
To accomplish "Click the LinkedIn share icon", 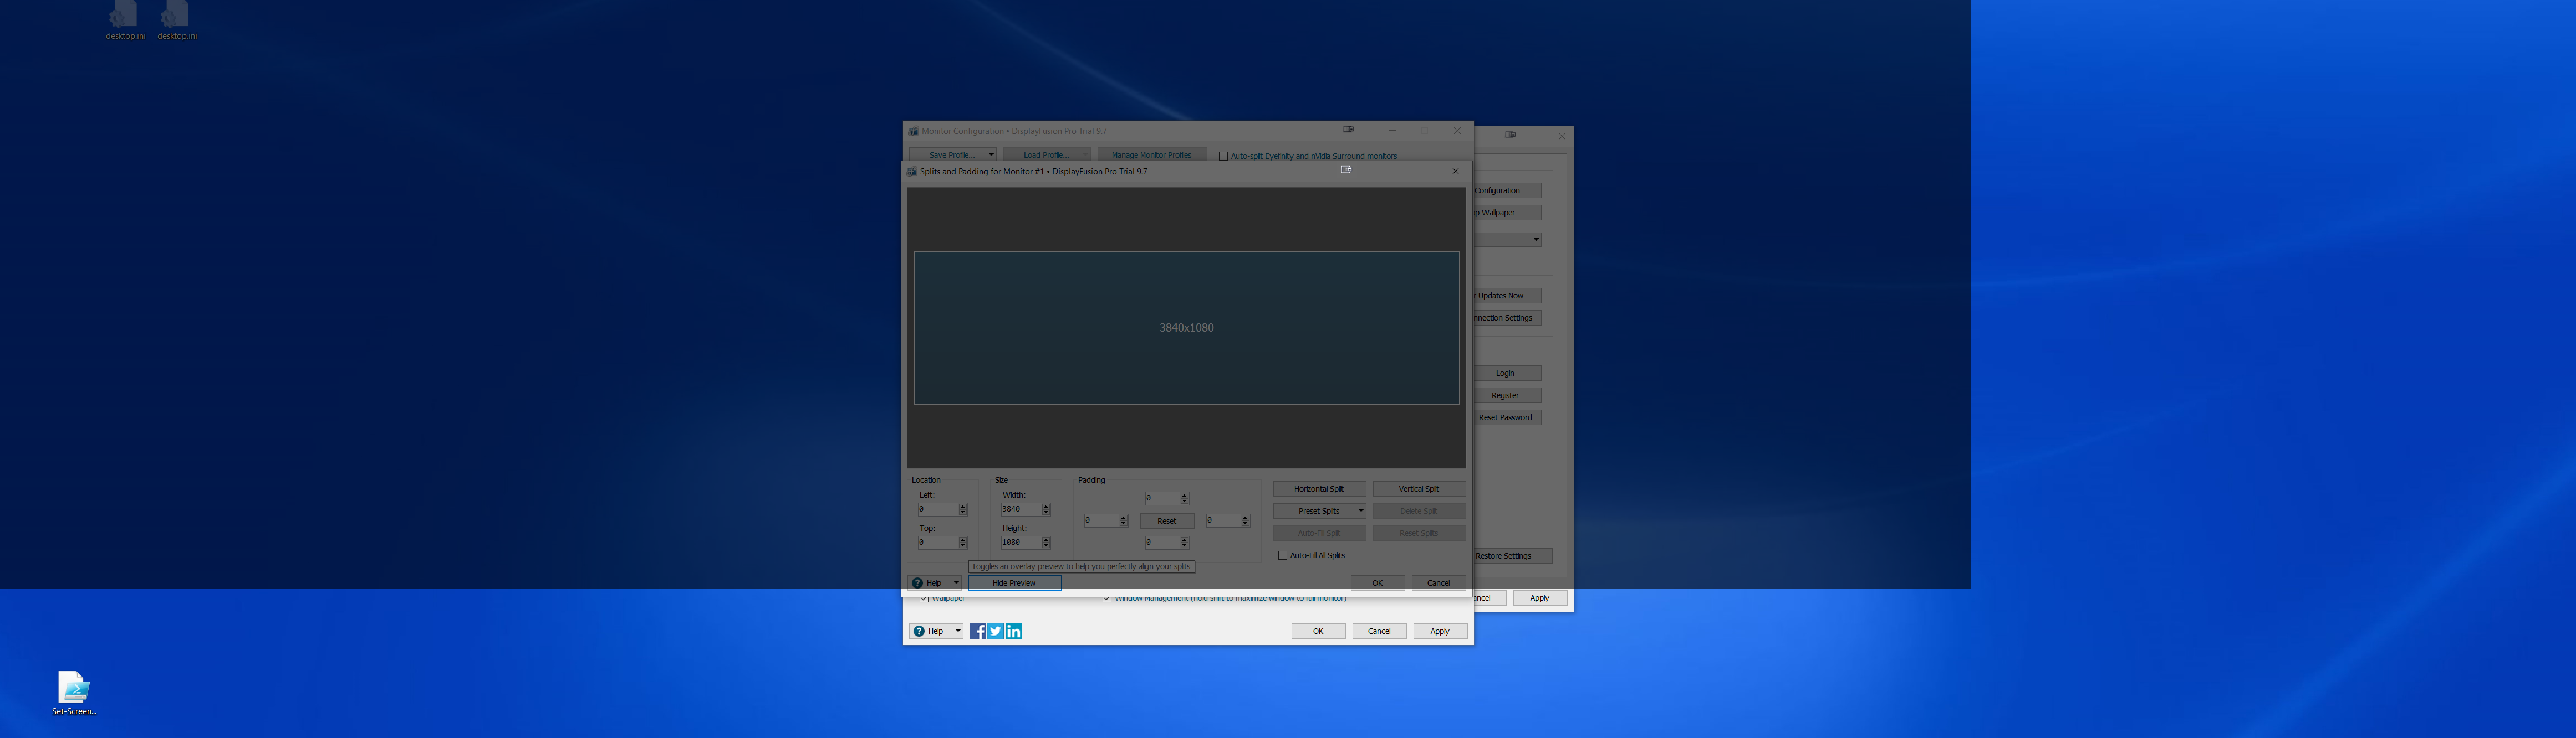I will (x=1014, y=631).
